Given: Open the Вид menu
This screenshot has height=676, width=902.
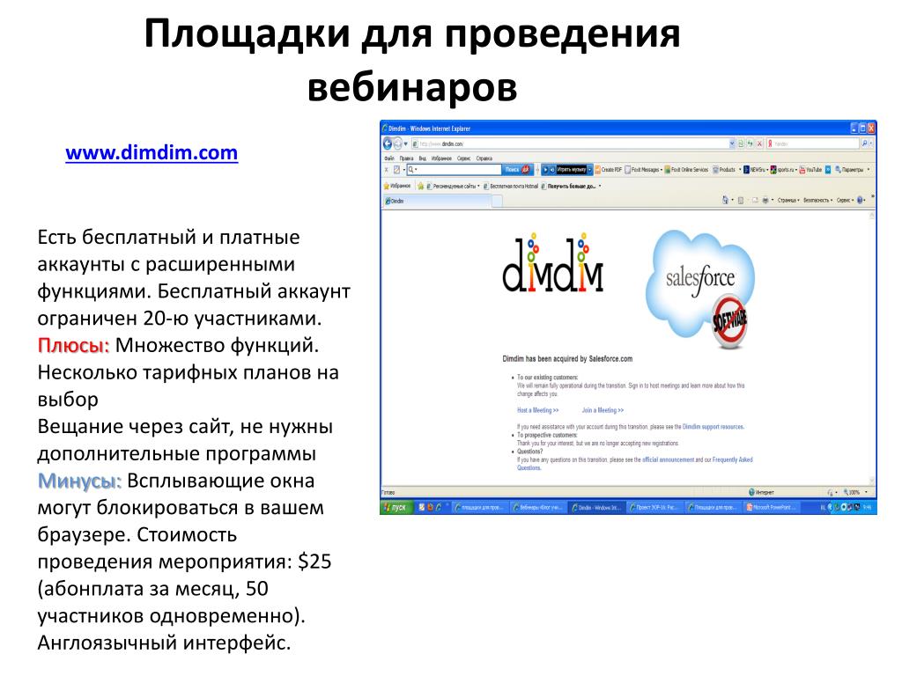Looking at the screenshot, I should pyautogui.click(x=423, y=158).
